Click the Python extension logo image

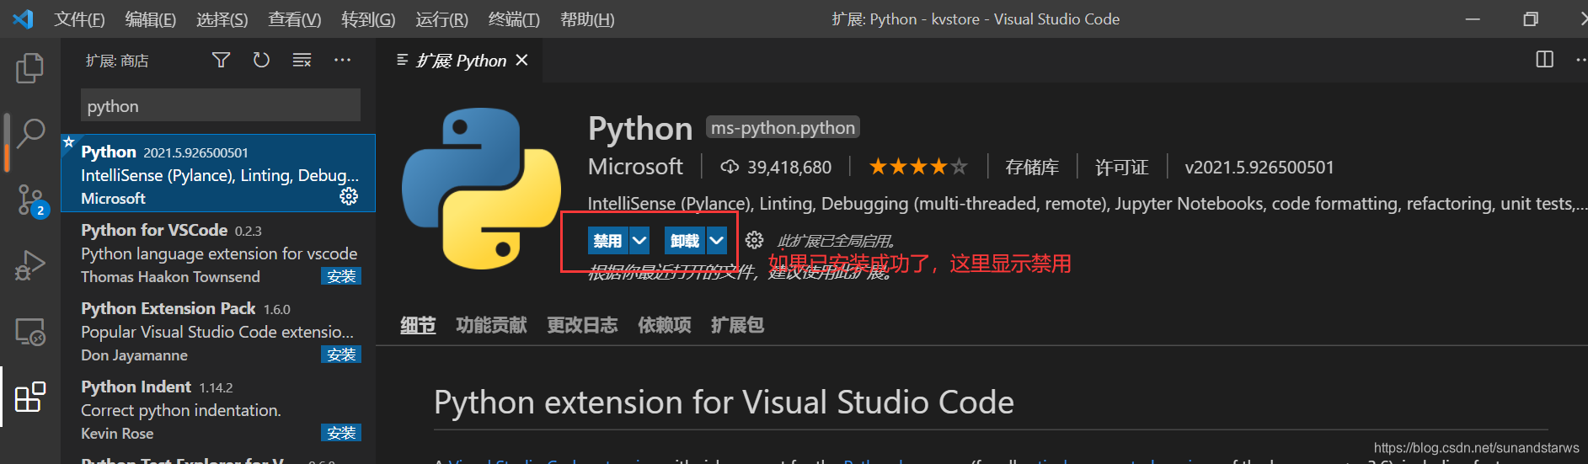tap(481, 189)
